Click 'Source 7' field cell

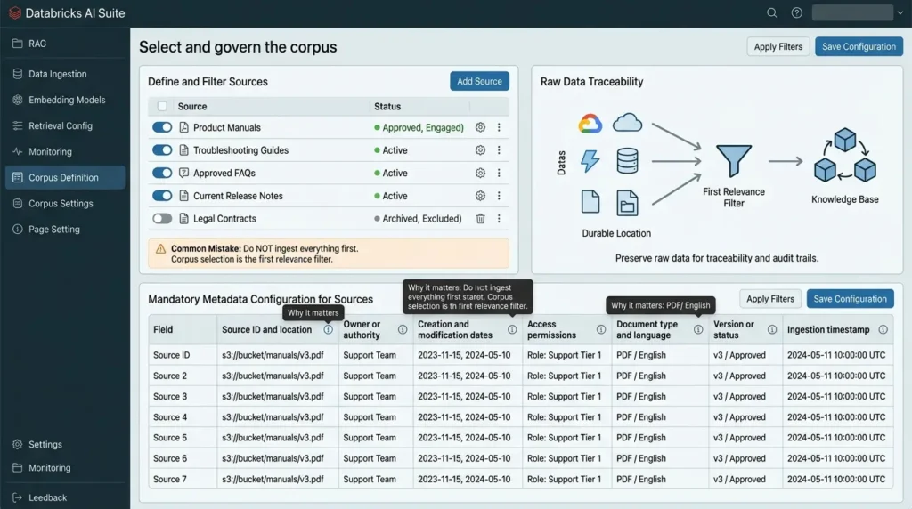click(170, 479)
